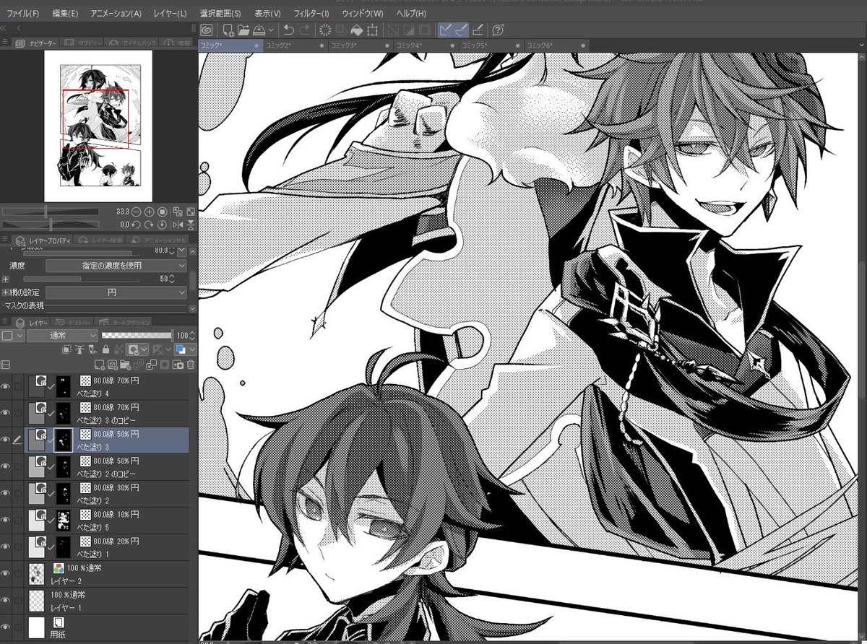The image size is (867, 644).
Task: Switch to the ナビゲーター panel tab
Action: point(35,44)
